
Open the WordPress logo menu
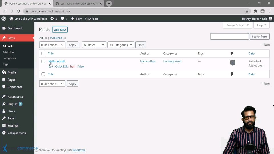click(4, 19)
